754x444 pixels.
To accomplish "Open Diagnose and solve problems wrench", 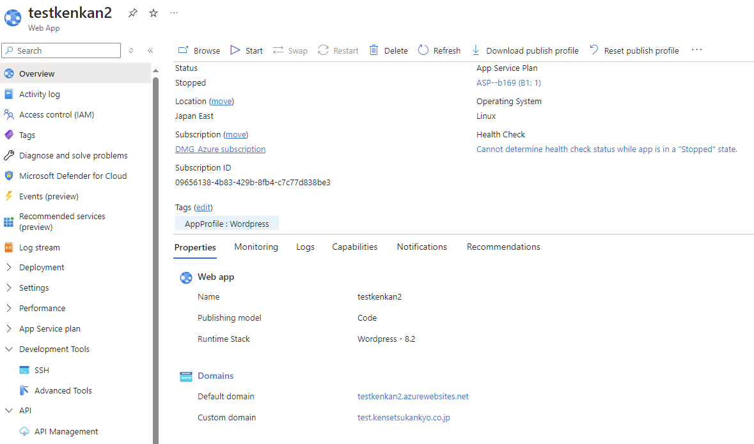I will point(9,155).
